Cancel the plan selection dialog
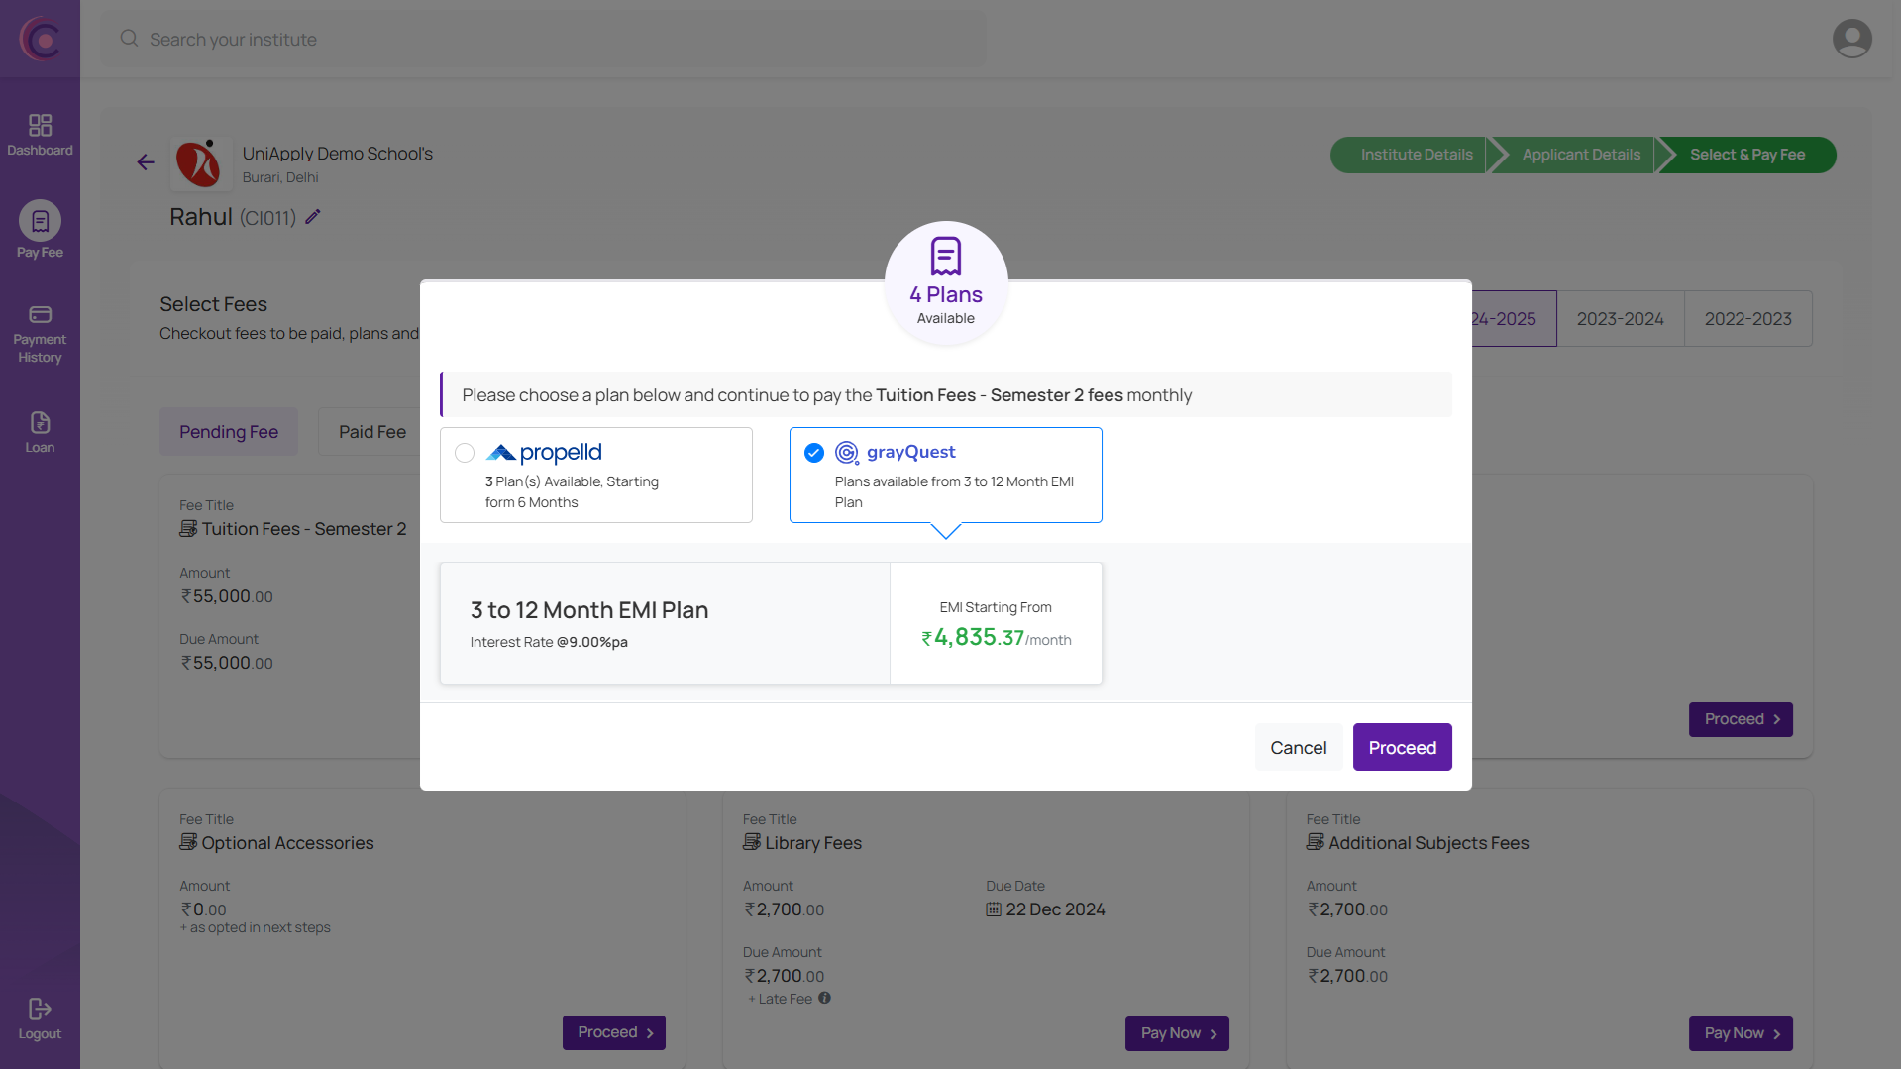This screenshot has width=1901, height=1069. [x=1298, y=747]
